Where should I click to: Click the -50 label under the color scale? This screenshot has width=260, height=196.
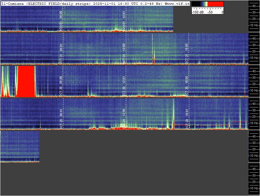[210, 12]
